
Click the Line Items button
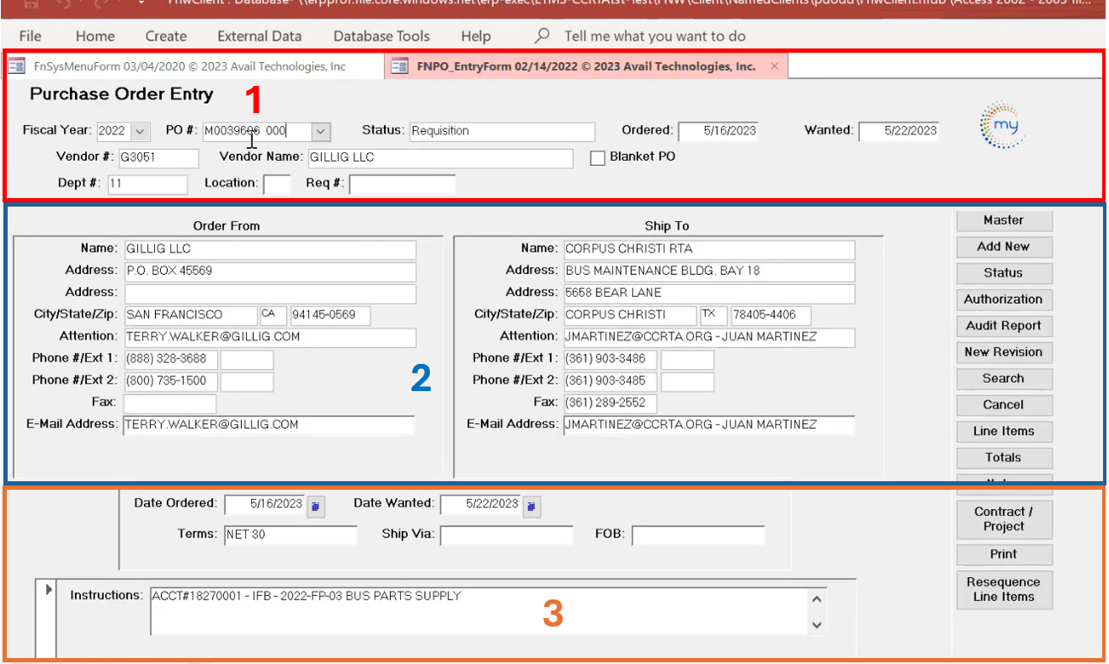point(1003,431)
